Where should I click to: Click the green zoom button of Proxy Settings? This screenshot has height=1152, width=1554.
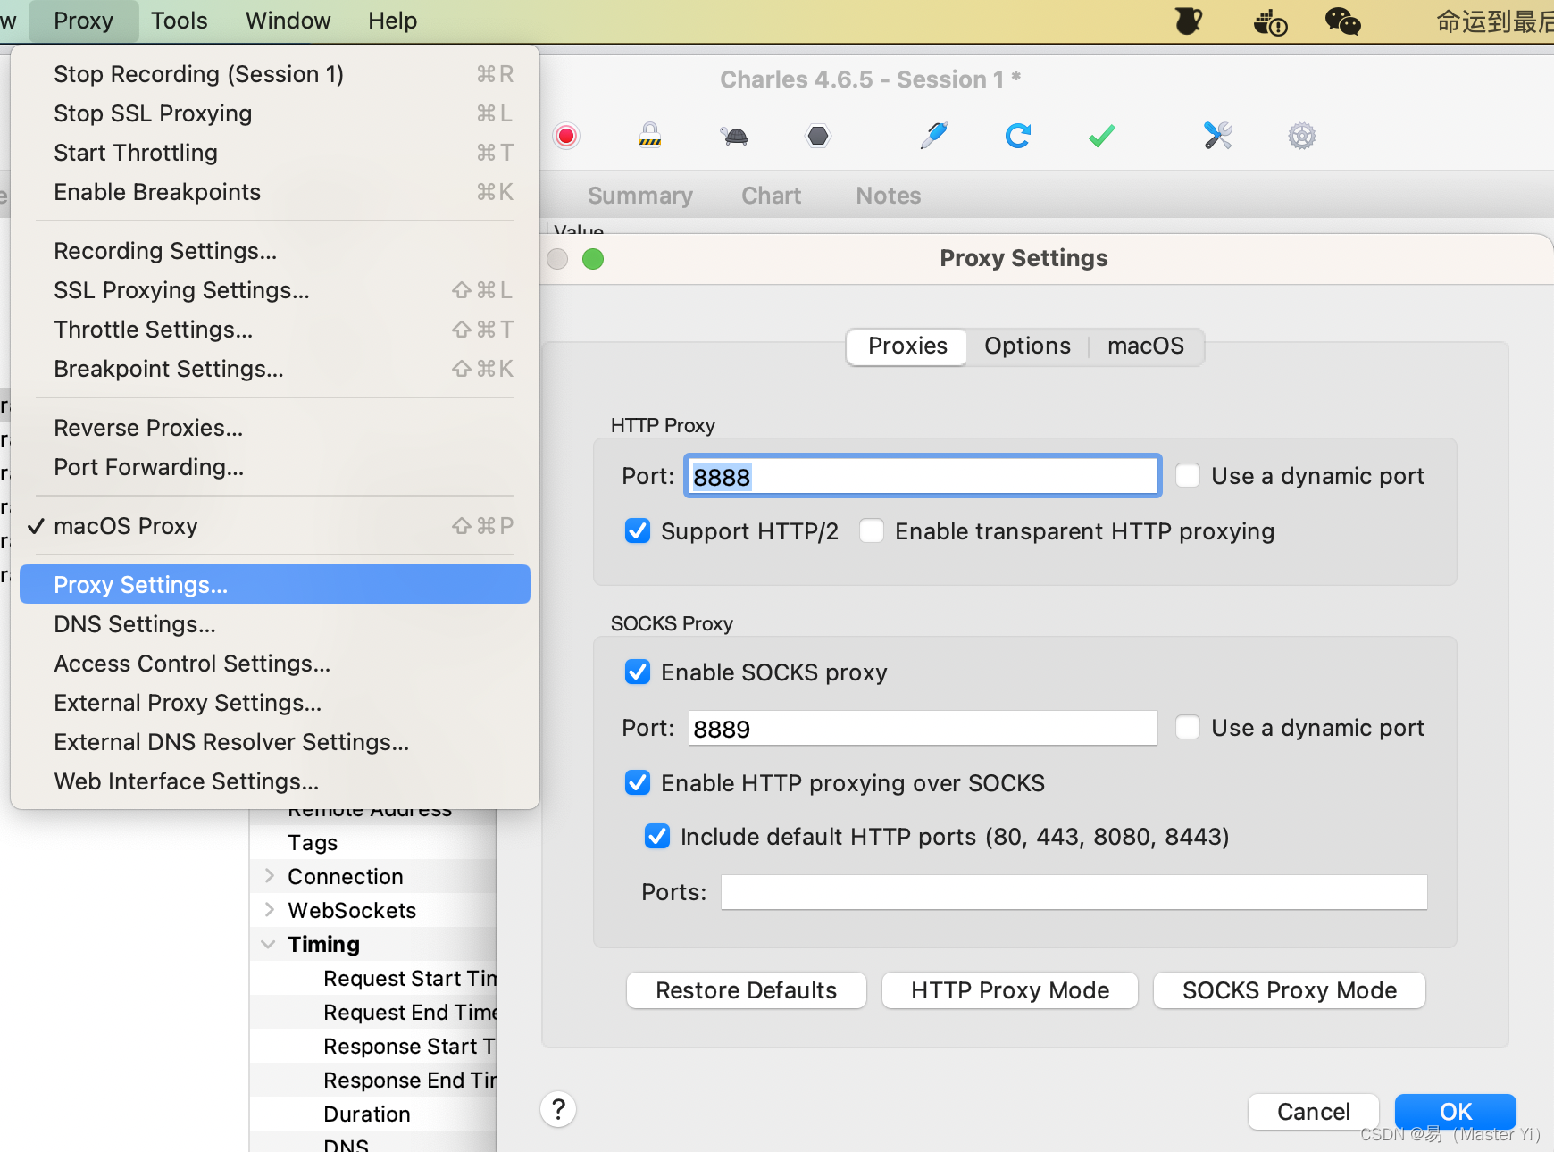coord(593,259)
